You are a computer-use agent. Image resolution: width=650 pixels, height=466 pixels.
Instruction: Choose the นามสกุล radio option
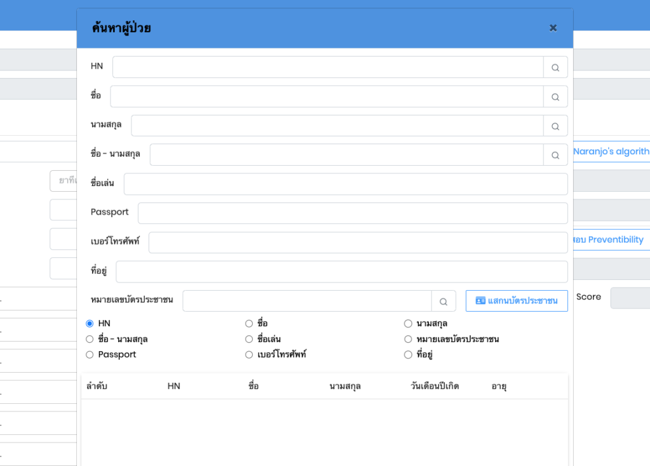(408, 324)
